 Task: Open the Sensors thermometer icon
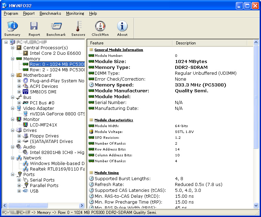click(78, 28)
